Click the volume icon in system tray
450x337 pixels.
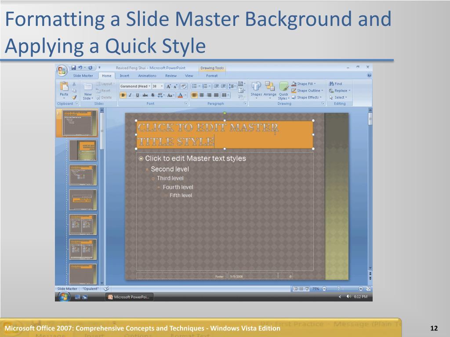[348, 297]
